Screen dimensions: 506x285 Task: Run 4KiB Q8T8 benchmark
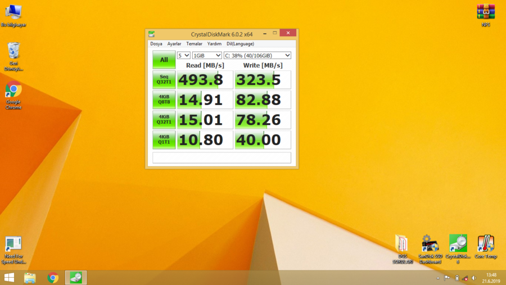pos(164,99)
